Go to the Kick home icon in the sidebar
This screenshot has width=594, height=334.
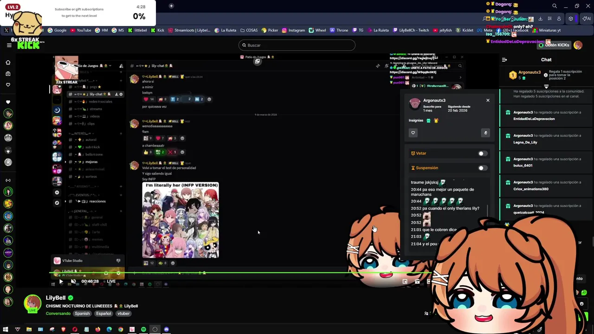click(x=8, y=62)
